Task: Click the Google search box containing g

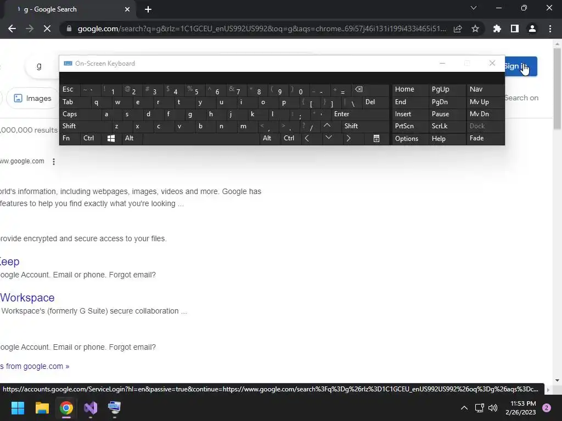Action: click(x=42, y=66)
